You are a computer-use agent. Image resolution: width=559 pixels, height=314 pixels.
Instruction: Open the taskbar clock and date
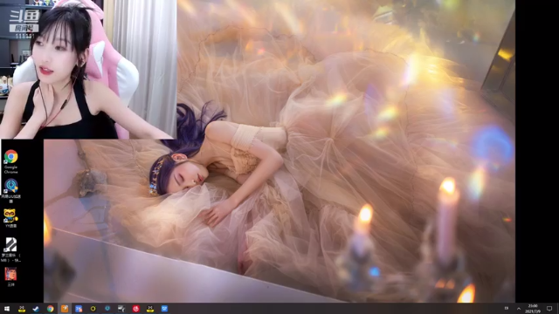coord(533,309)
